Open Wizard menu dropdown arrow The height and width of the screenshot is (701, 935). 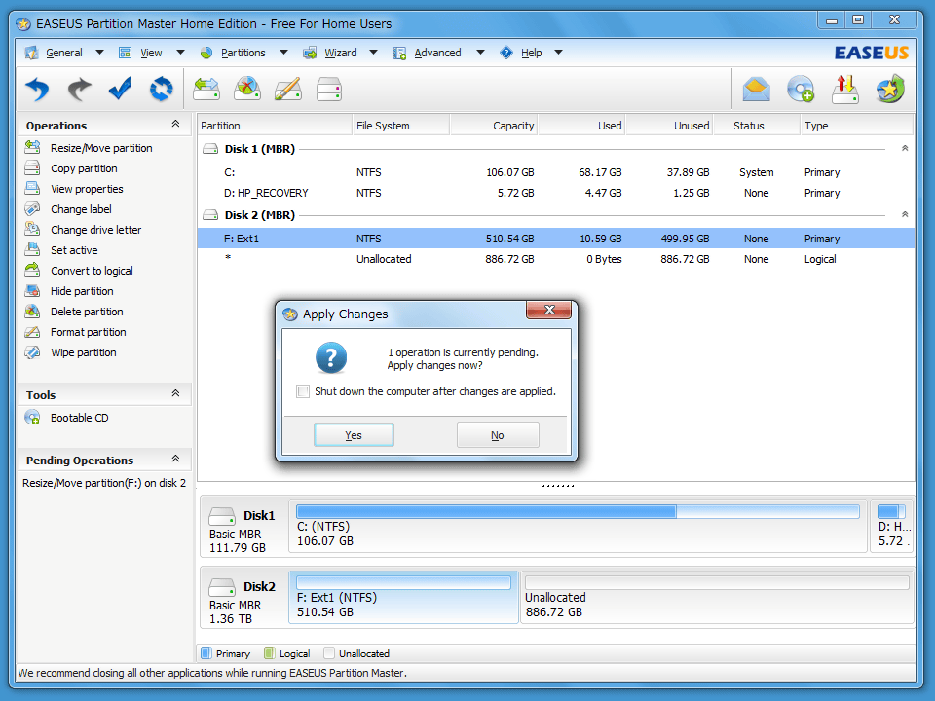(373, 53)
